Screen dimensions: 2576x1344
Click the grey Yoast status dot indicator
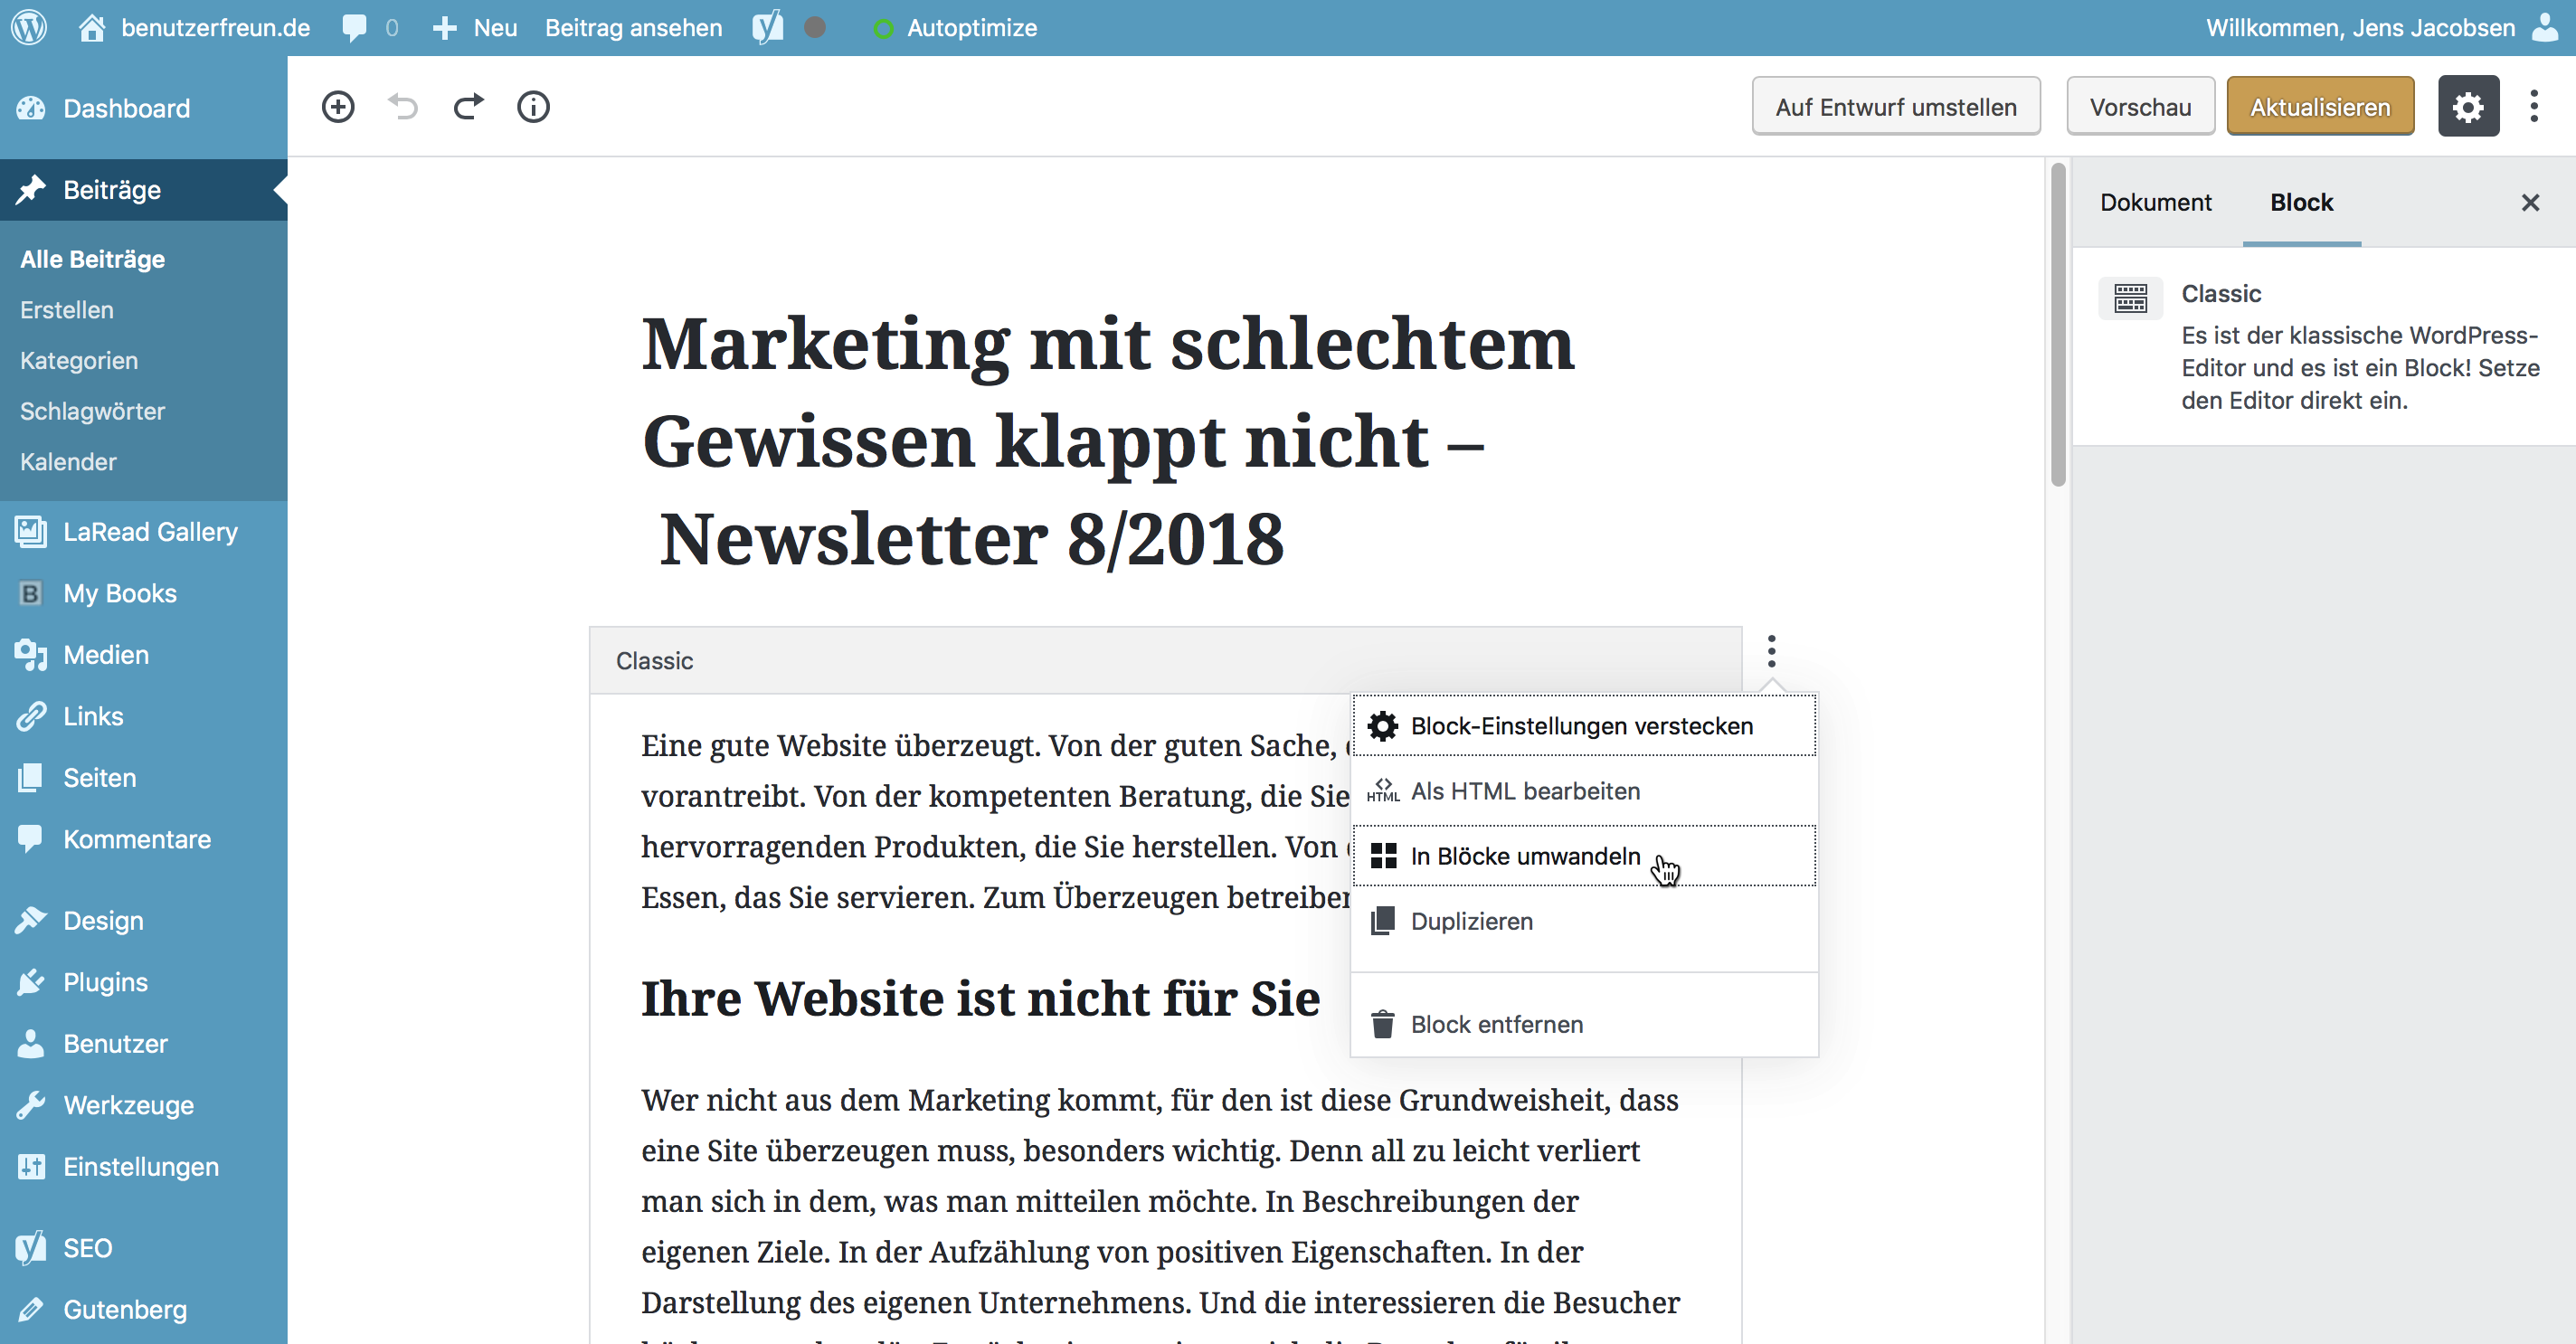click(815, 27)
